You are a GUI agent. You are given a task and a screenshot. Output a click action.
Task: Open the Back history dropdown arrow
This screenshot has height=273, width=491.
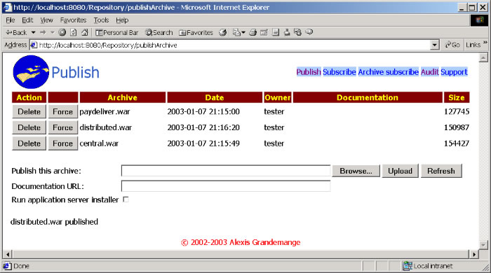pyautogui.click(x=33, y=32)
